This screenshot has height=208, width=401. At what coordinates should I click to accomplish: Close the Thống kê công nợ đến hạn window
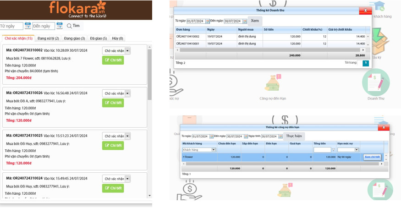click(384, 127)
